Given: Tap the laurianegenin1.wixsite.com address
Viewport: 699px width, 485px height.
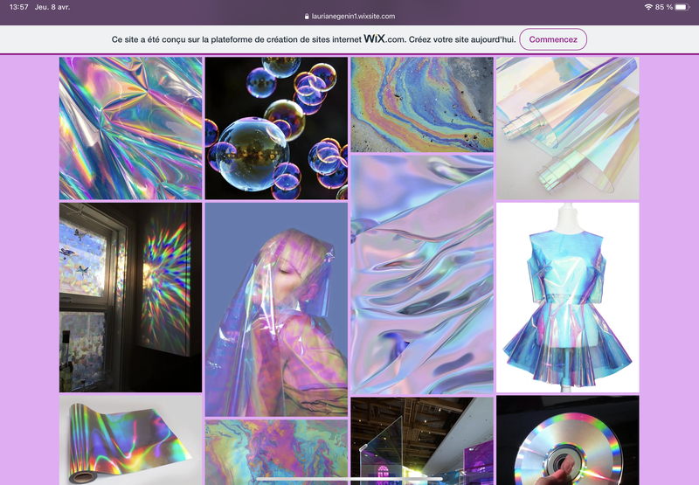Looking at the screenshot, I should pyautogui.click(x=353, y=16).
